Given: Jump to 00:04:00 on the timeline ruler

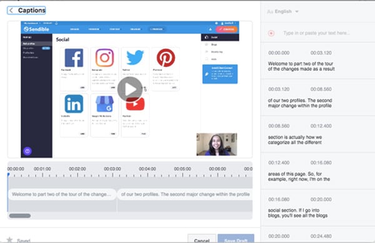Looking at the screenshot, I should [147, 169].
